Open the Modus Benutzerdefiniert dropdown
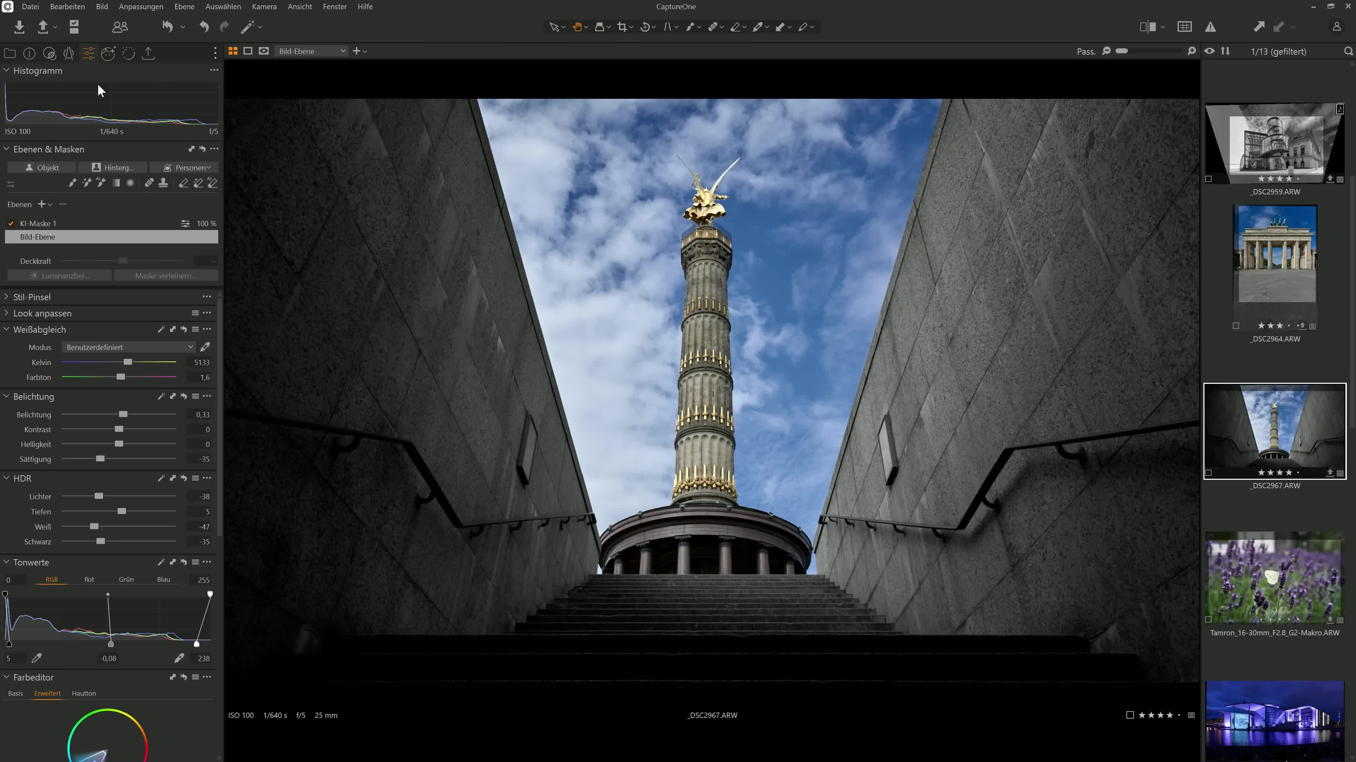The width and height of the screenshot is (1356, 762). pyautogui.click(x=129, y=347)
